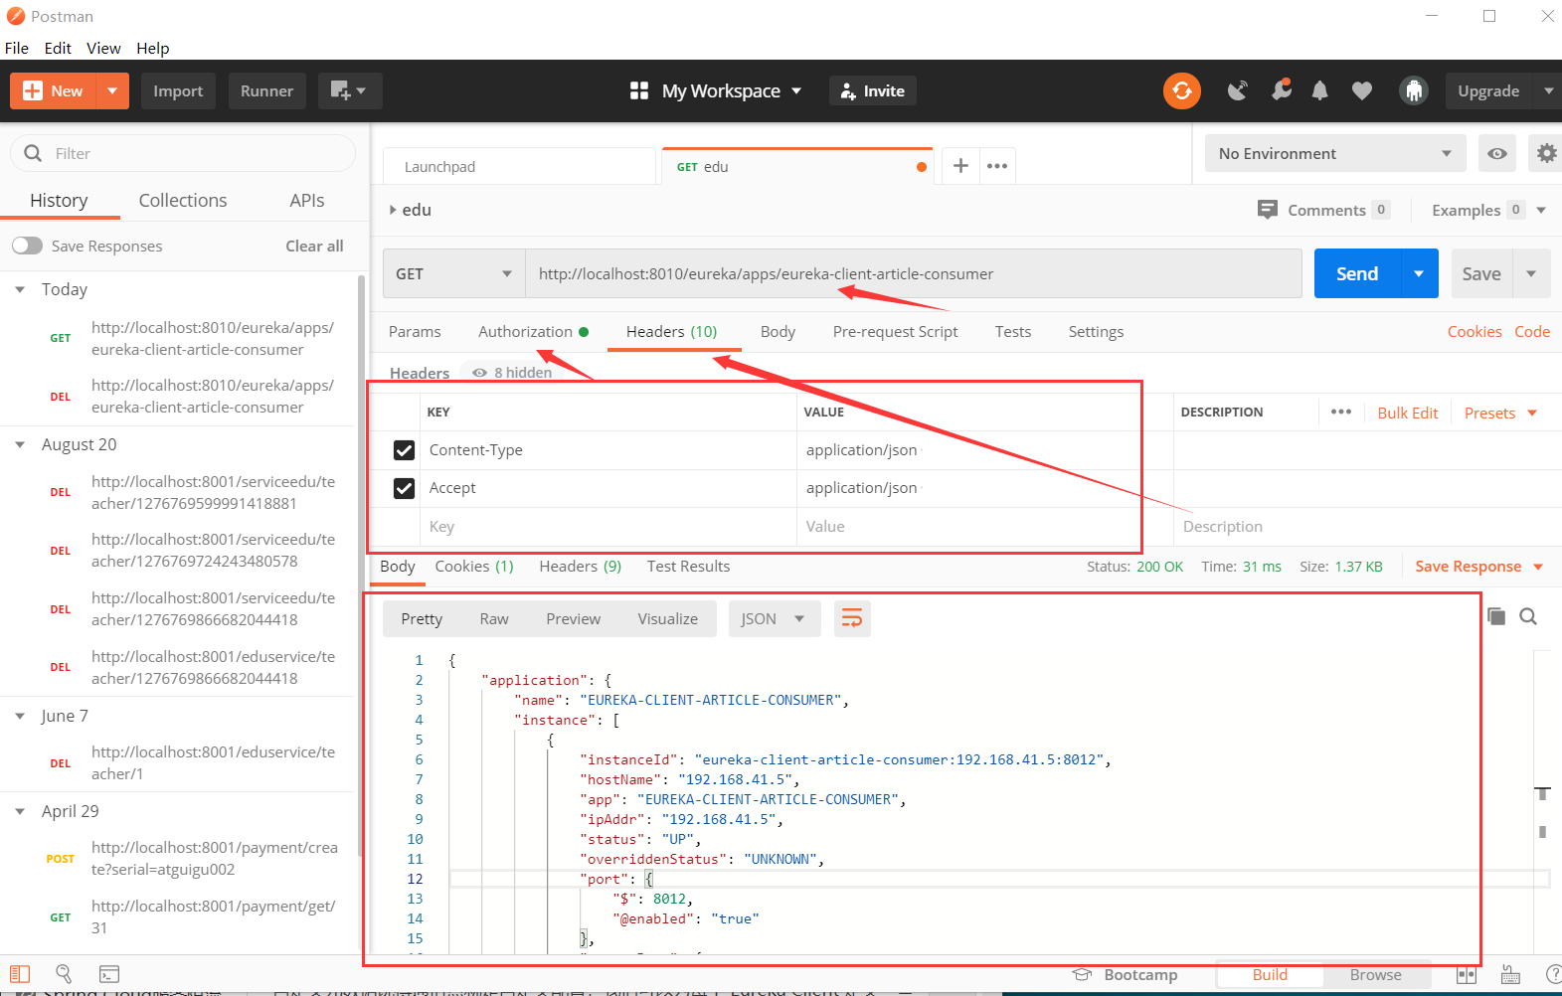This screenshot has width=1562, height=996.
Task: Open header columns three dots options
Action: tap(1341, 412)
